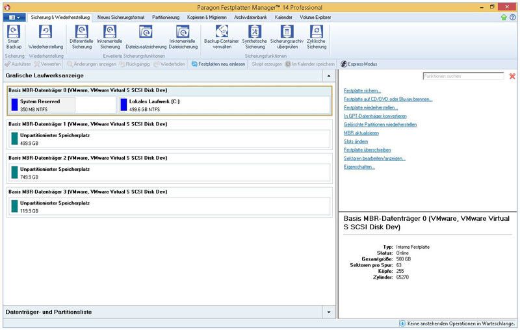Open the Neues Sicherungsformat tab

[121, 18]
